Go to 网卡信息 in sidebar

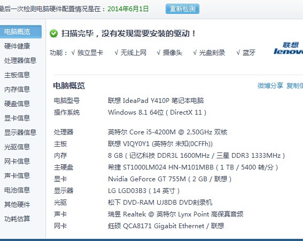click(17, 161)
